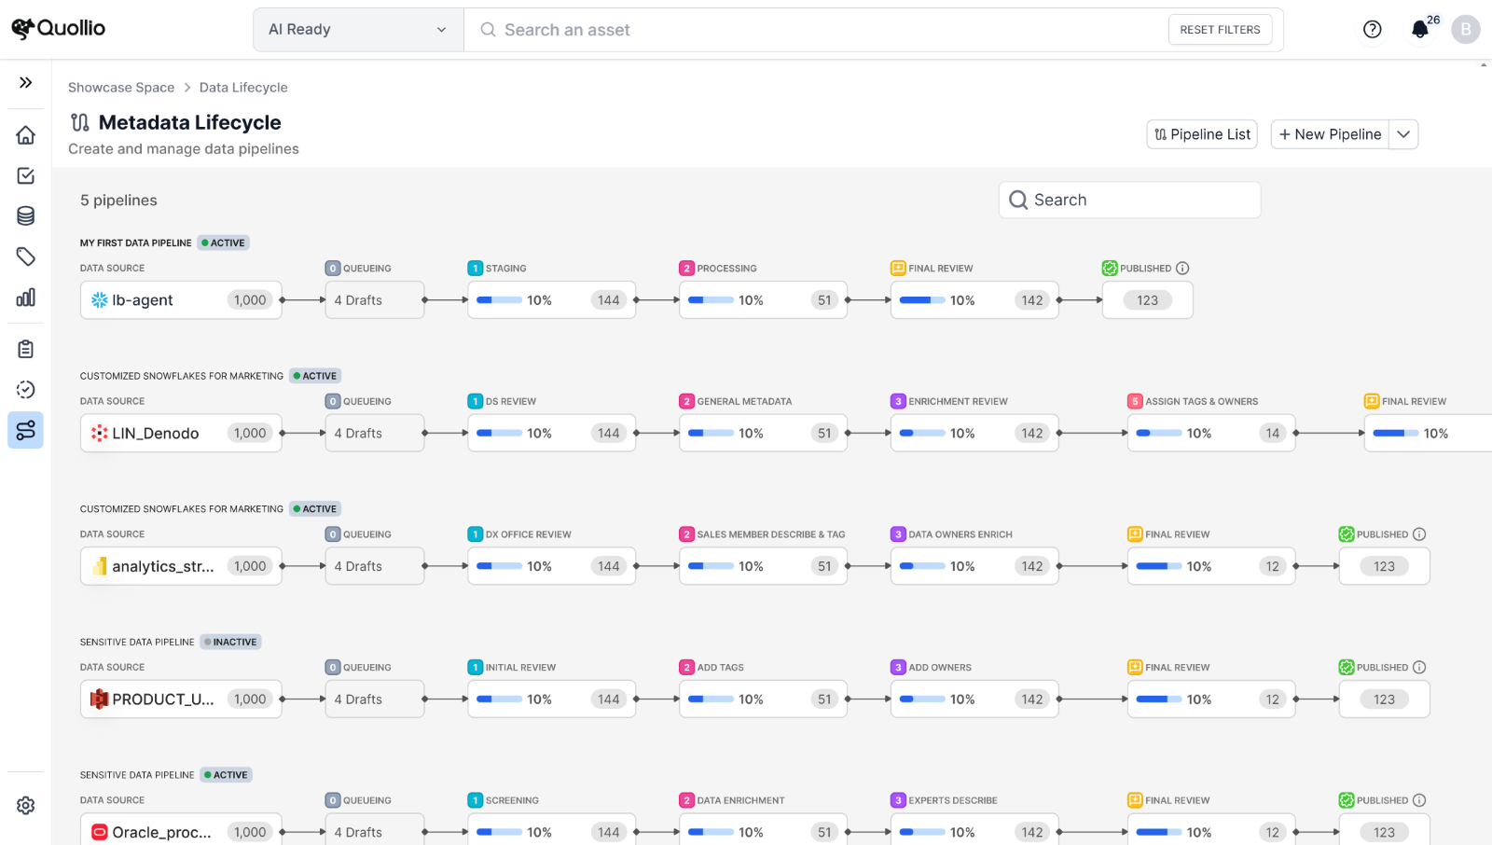Open the Home icon in sidebar
1492x845 pixels.
(x=25, y=135)
